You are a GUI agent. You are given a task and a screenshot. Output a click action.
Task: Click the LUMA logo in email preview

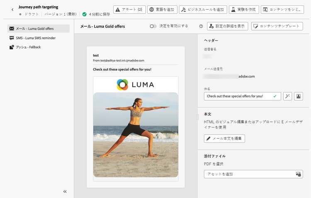[x=136, y=85]
